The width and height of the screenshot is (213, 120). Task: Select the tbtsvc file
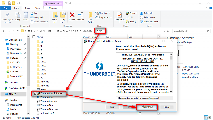point(43,89)
